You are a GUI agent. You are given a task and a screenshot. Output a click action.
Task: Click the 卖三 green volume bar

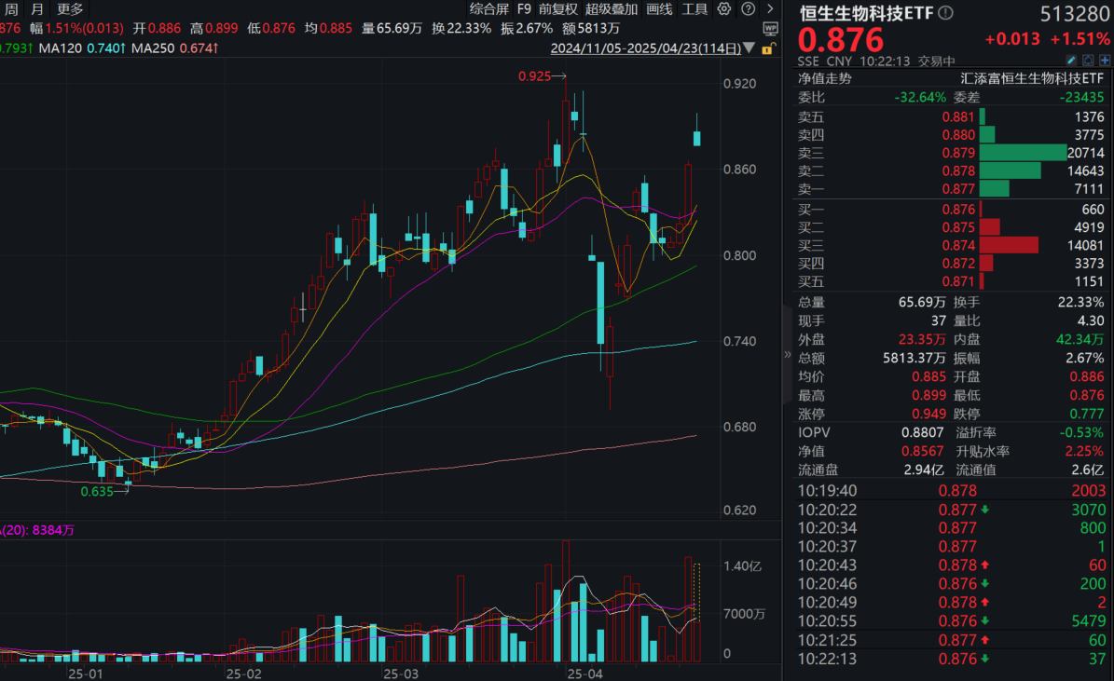1023,153
